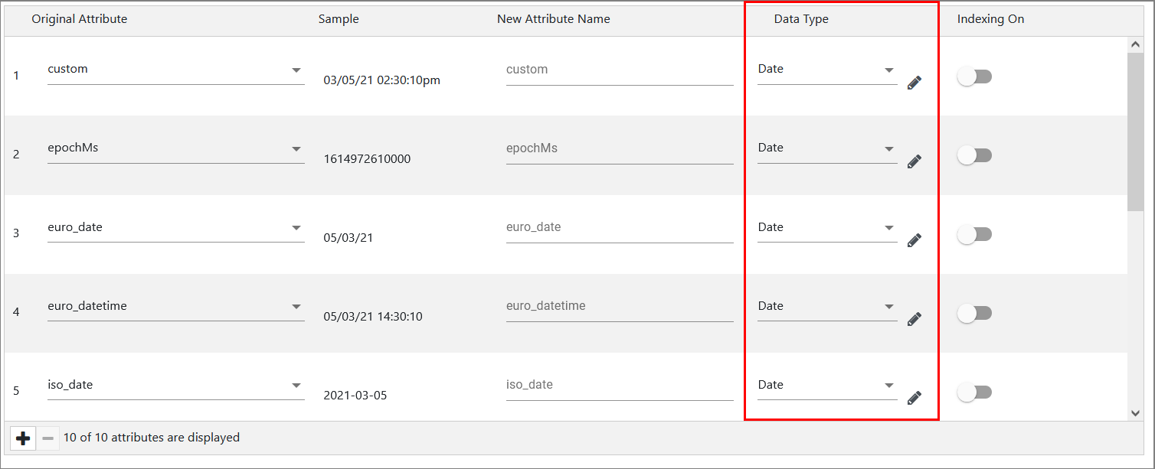Click the edit pencil for iso_date's Data Type
This screenshot has width=1155, height=469.
pos(915,397)
